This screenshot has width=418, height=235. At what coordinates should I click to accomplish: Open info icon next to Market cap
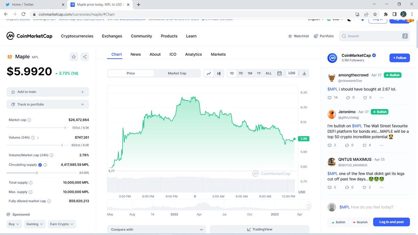tap(29, 120)
